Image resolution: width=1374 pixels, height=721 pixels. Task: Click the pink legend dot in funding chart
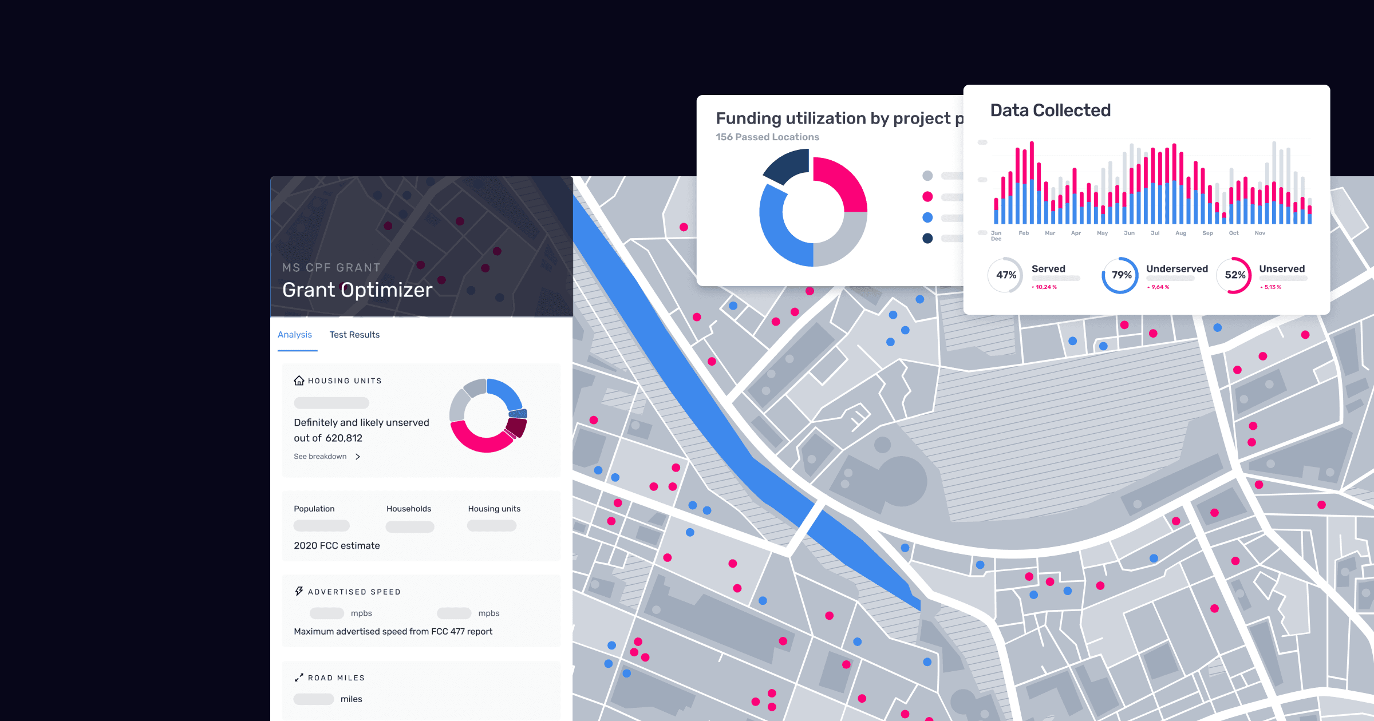[x=927, y=197]
